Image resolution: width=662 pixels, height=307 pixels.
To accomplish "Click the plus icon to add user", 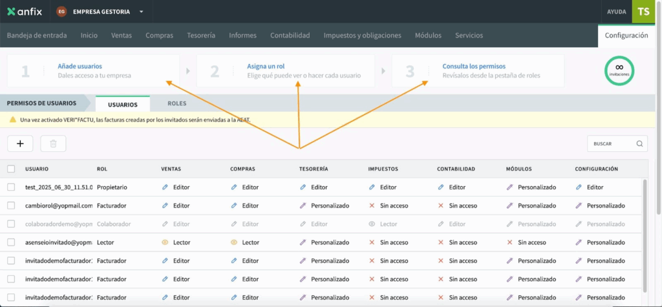I will 20,143.
